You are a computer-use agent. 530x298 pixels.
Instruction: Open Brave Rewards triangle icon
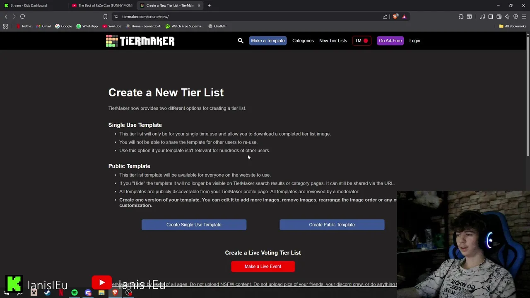(x=404, y=17)
